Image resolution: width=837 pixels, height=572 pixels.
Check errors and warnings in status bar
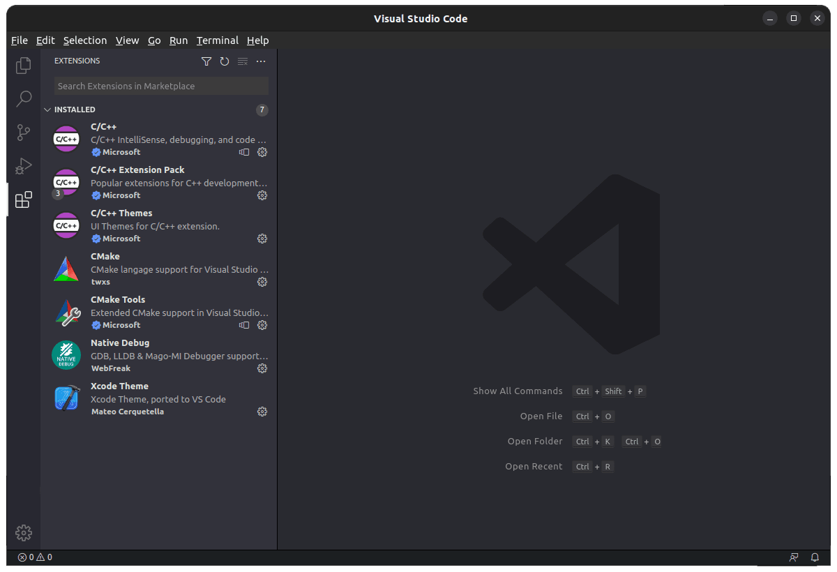tap(34, 557)
